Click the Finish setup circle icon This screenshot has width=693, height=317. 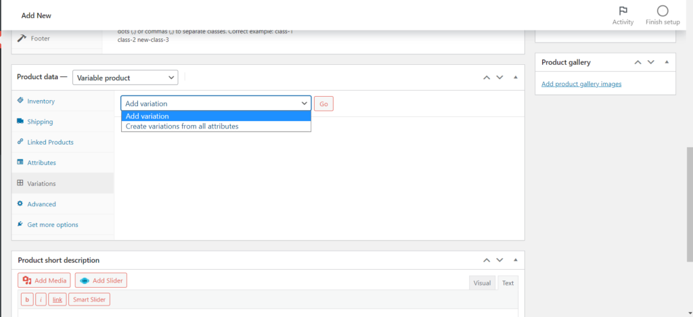click(662, 11)
